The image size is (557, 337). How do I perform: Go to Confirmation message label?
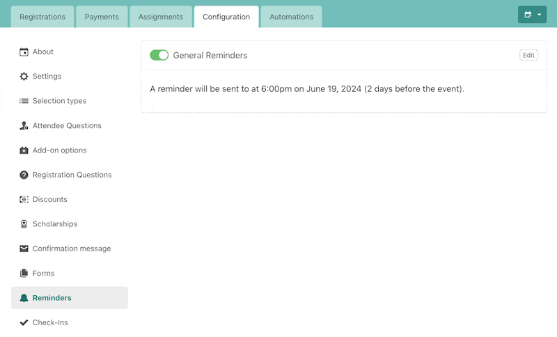72,249
